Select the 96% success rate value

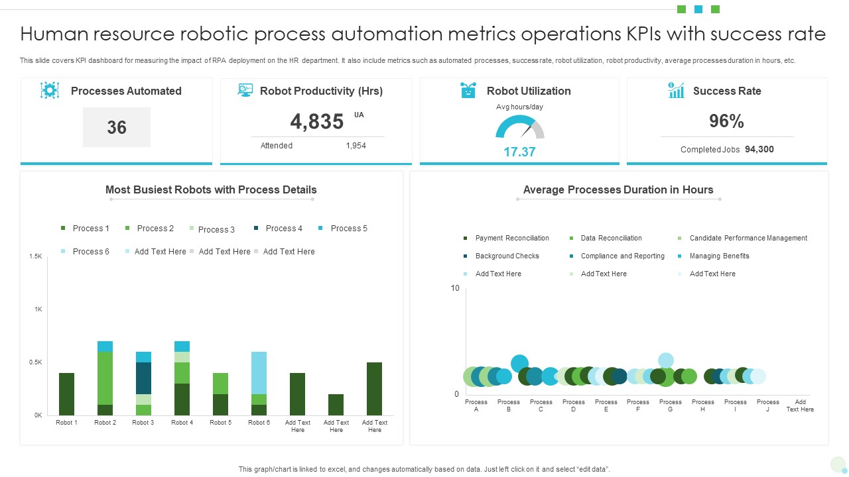point(727,121)
